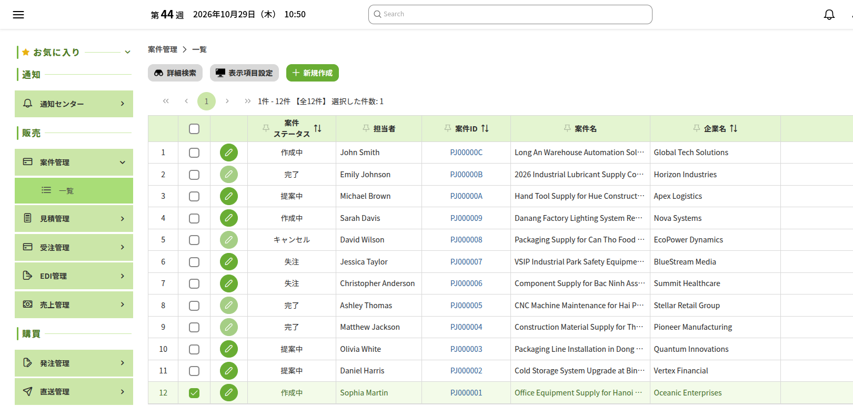
Task: Toggle the select-all header checkbox
Action: [x=194, y=129]
